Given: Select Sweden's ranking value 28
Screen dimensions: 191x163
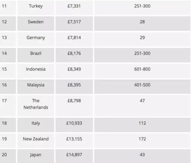Looking at the screenshot, I should point(142,22).
